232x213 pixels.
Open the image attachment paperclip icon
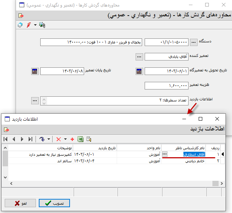(42, 25)
